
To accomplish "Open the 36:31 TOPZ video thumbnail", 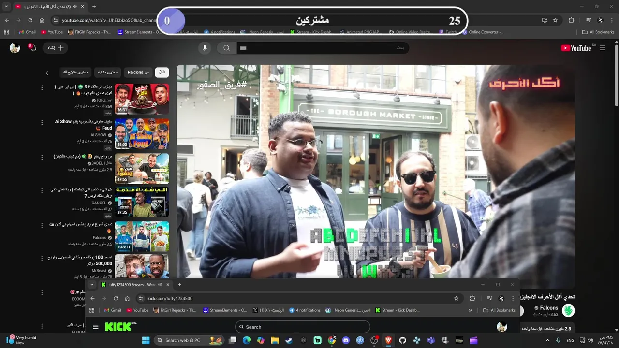I will [x=142, y=99].
